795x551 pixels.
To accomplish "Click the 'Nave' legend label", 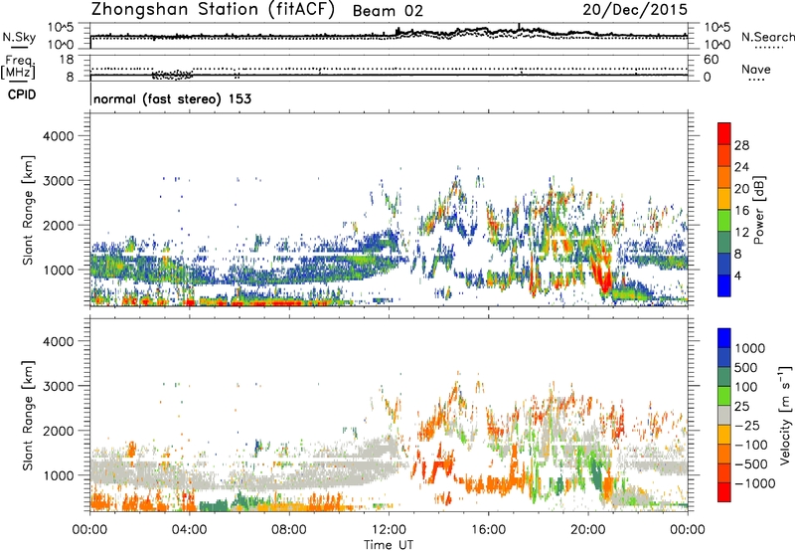I will click(x=756, y=70).
